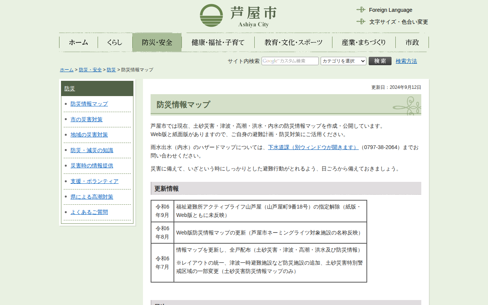Open 支援・ボランティア sidebar link
The height and width of the screenshot is (305, 488).
(95, 181)
